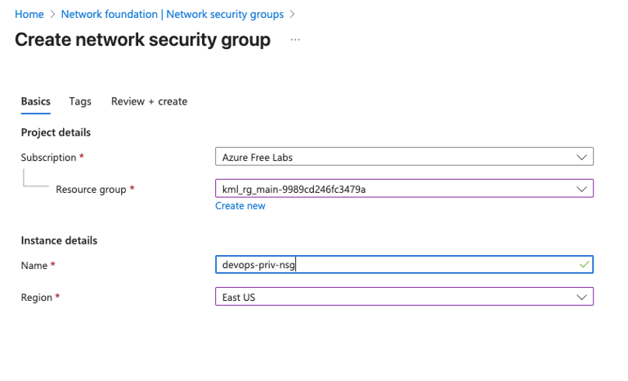The width and height of the screenshot is (628, 381).
Task: Navigate to the Home breadcrumb link
Action: [29, 15]
